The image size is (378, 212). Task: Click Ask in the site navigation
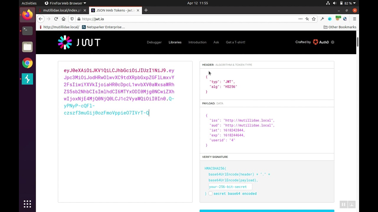click(x=216, y=42)
